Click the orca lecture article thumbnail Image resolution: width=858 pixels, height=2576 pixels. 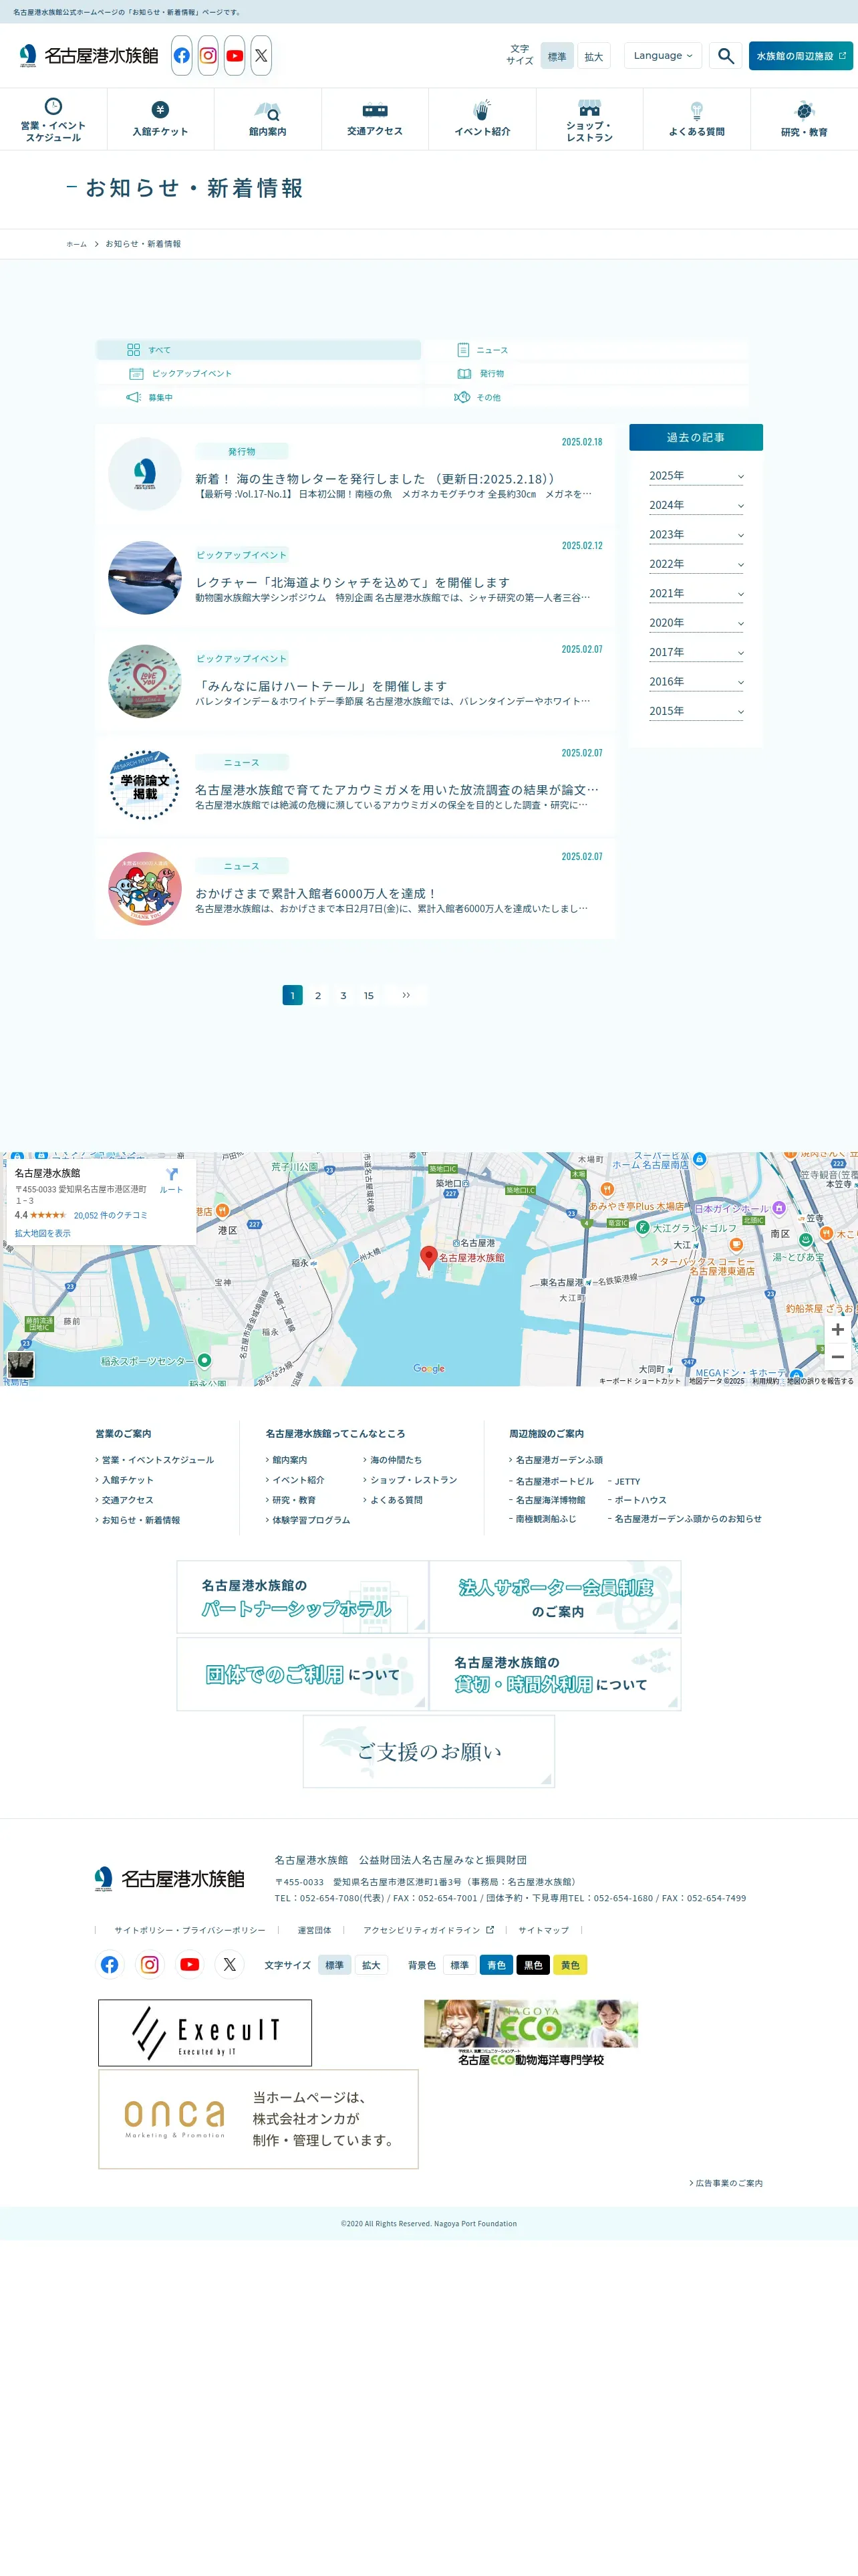point(145,578)
